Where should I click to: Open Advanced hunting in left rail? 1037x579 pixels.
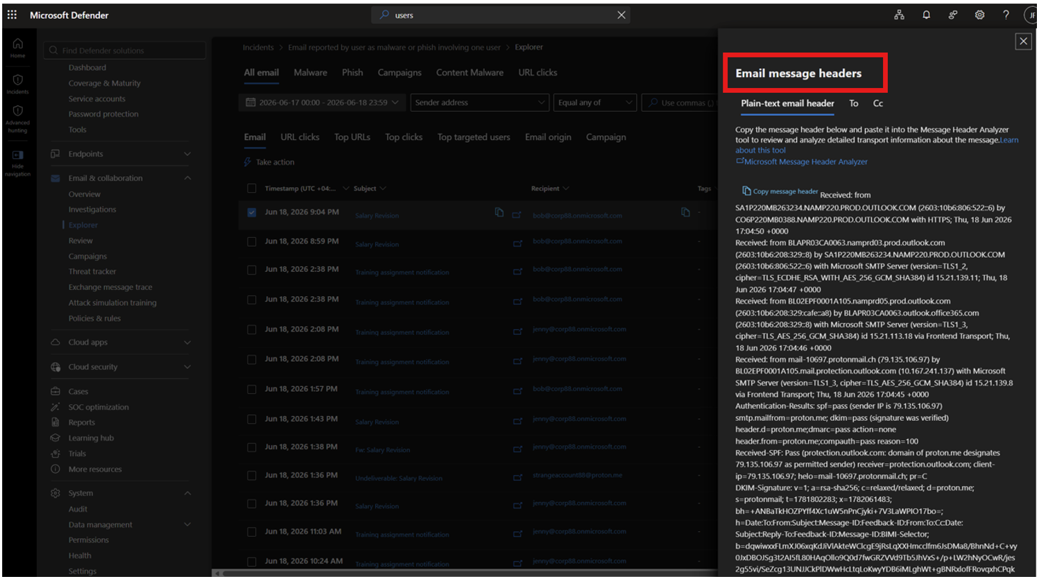(17, 118)
